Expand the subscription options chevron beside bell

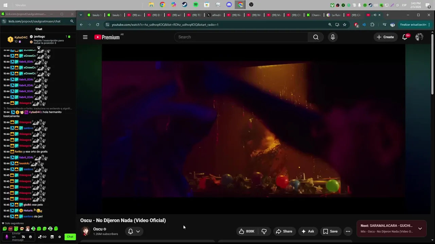click(x=138, y=231)
